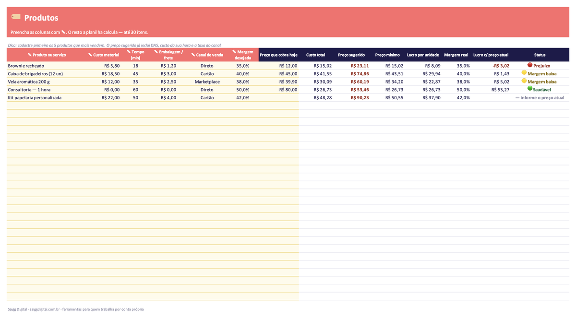The image size is (576, 318).
Task: Click the Margem real column header
Action: (x=456, y=55)
